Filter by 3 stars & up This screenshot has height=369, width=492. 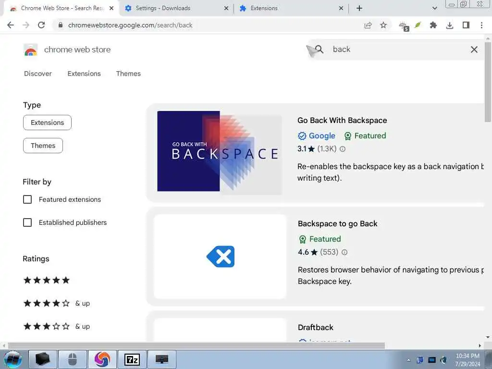[x=57, y=326]
